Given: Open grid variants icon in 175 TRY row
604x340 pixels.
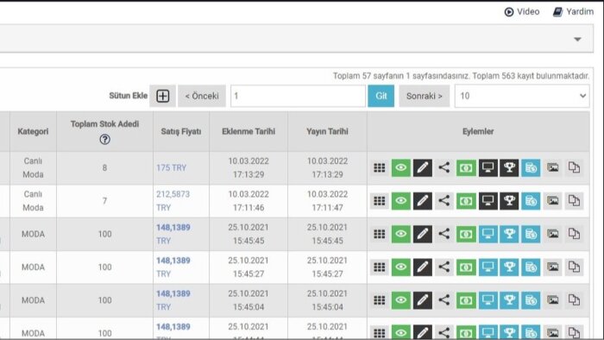Looking at the screenshot, I should (x=380, y=168).
